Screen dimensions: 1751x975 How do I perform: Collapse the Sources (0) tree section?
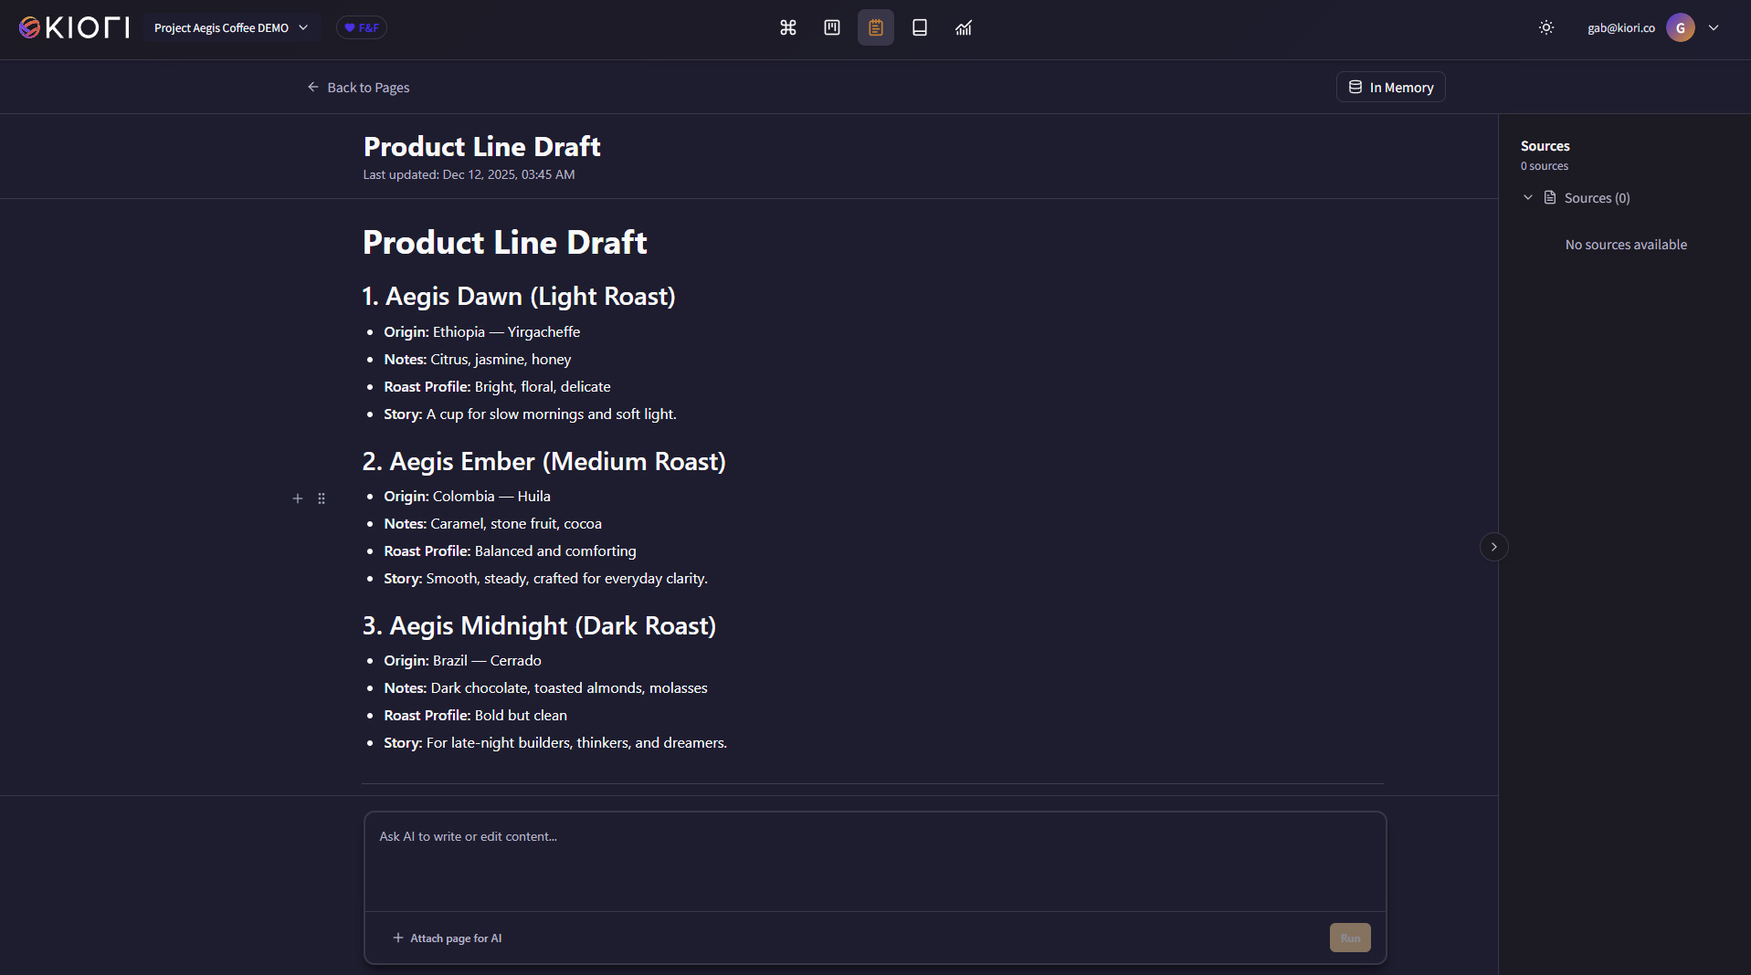[1527, 198]
